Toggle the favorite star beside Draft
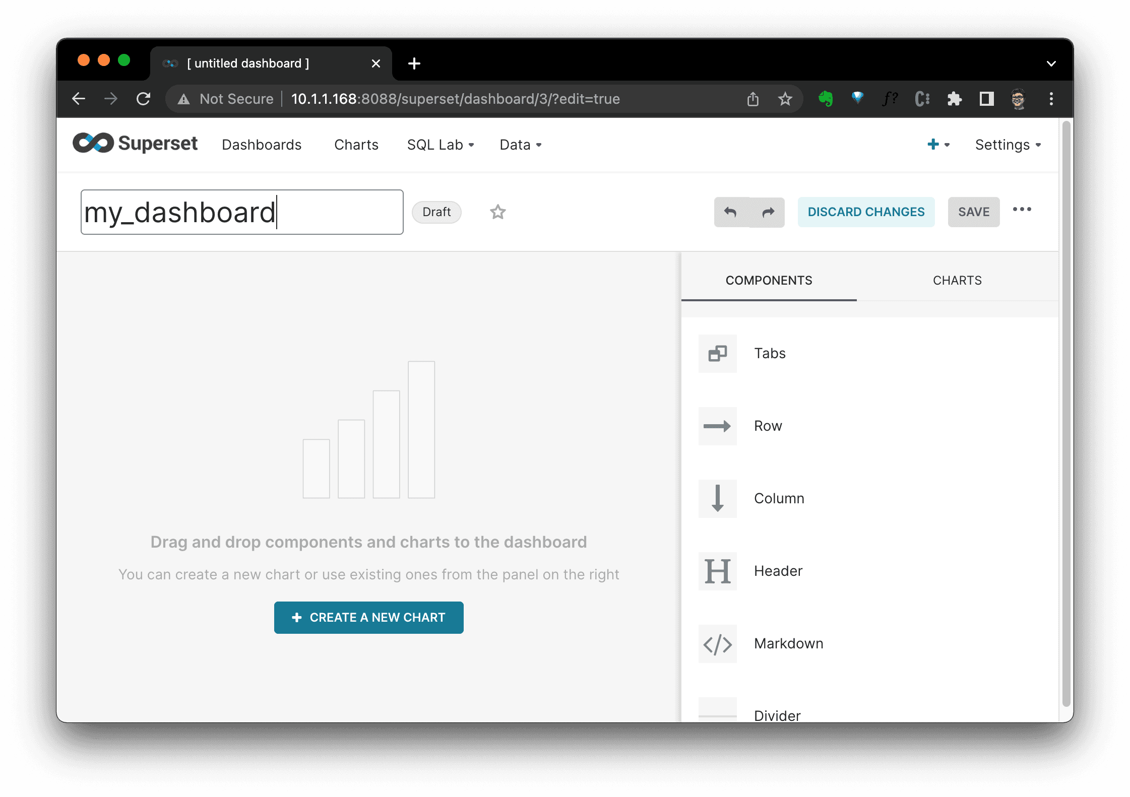The image size is (1130, 797). [x=497, y=212]
